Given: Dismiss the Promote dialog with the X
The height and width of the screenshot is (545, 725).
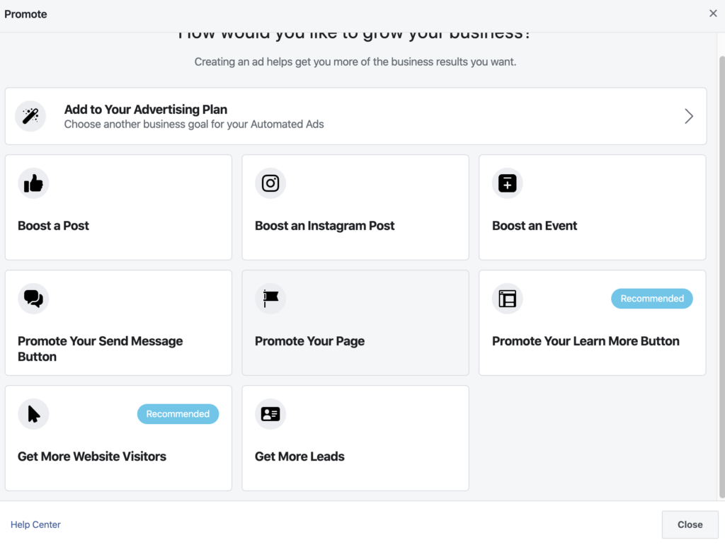Looking at the screenshot, I should coord(713,13).
